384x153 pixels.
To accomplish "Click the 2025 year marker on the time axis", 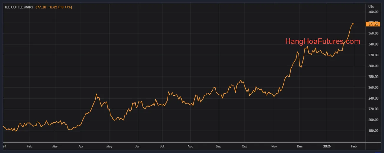I will pos(327,146).
